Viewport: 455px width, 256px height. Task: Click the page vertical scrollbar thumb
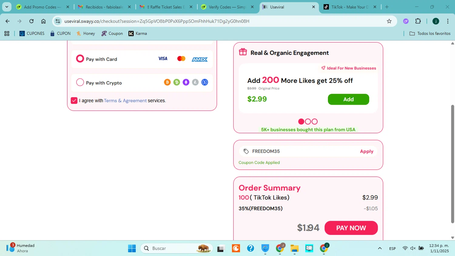pyautogui.click(x=453, y=164)
